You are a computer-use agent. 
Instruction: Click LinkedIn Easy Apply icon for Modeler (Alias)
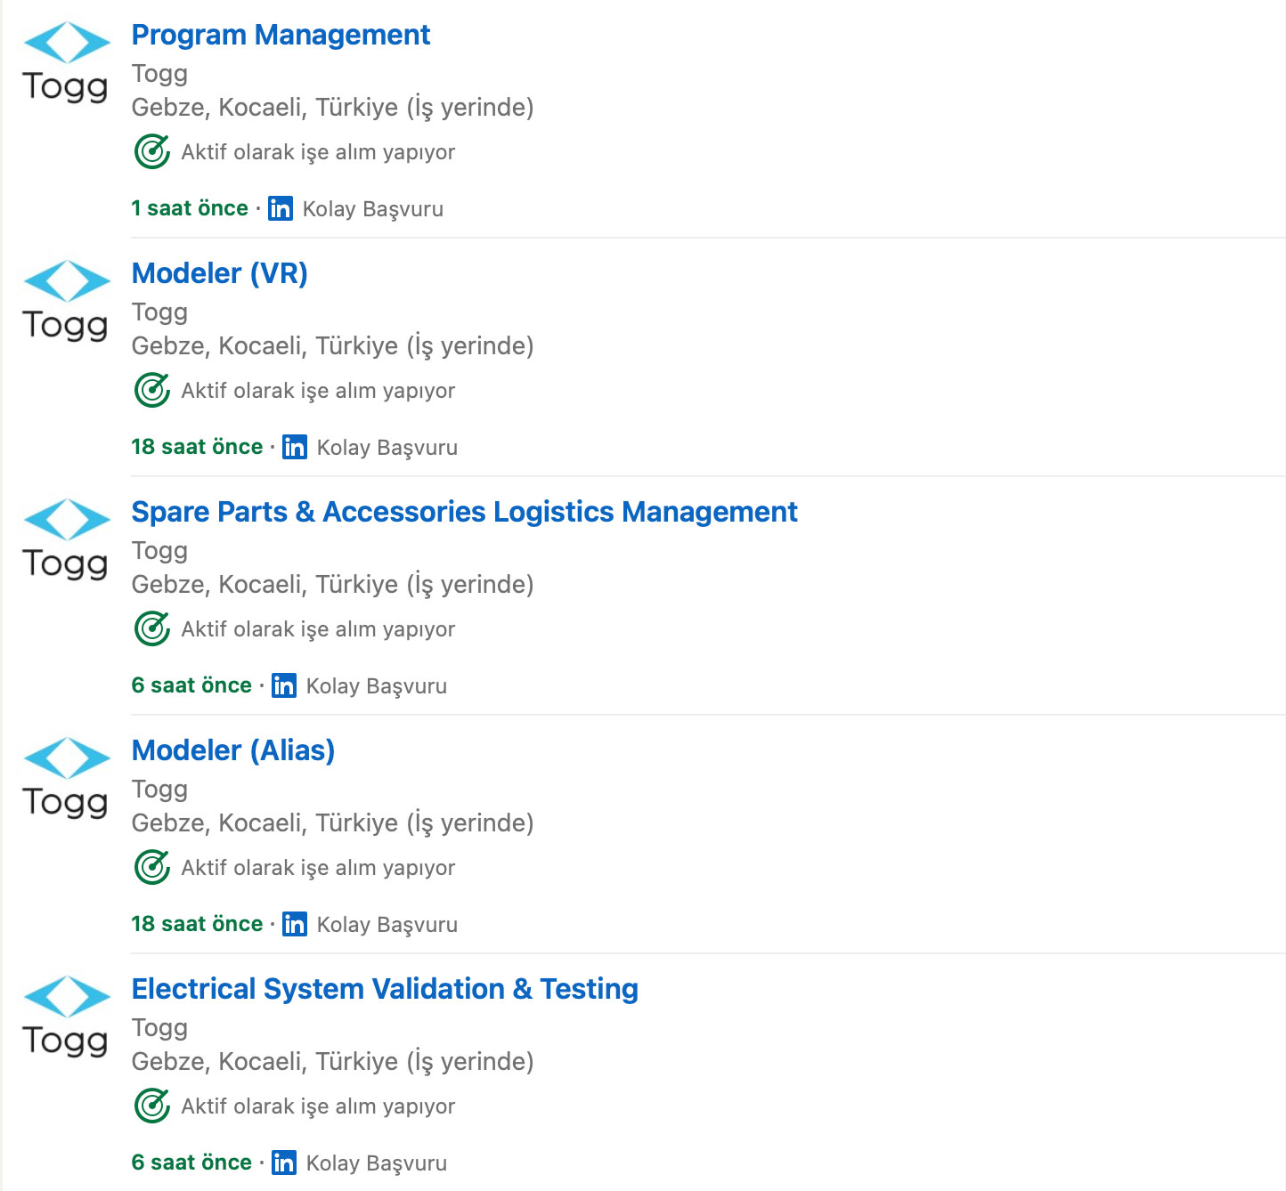click(x=295, y=924)
